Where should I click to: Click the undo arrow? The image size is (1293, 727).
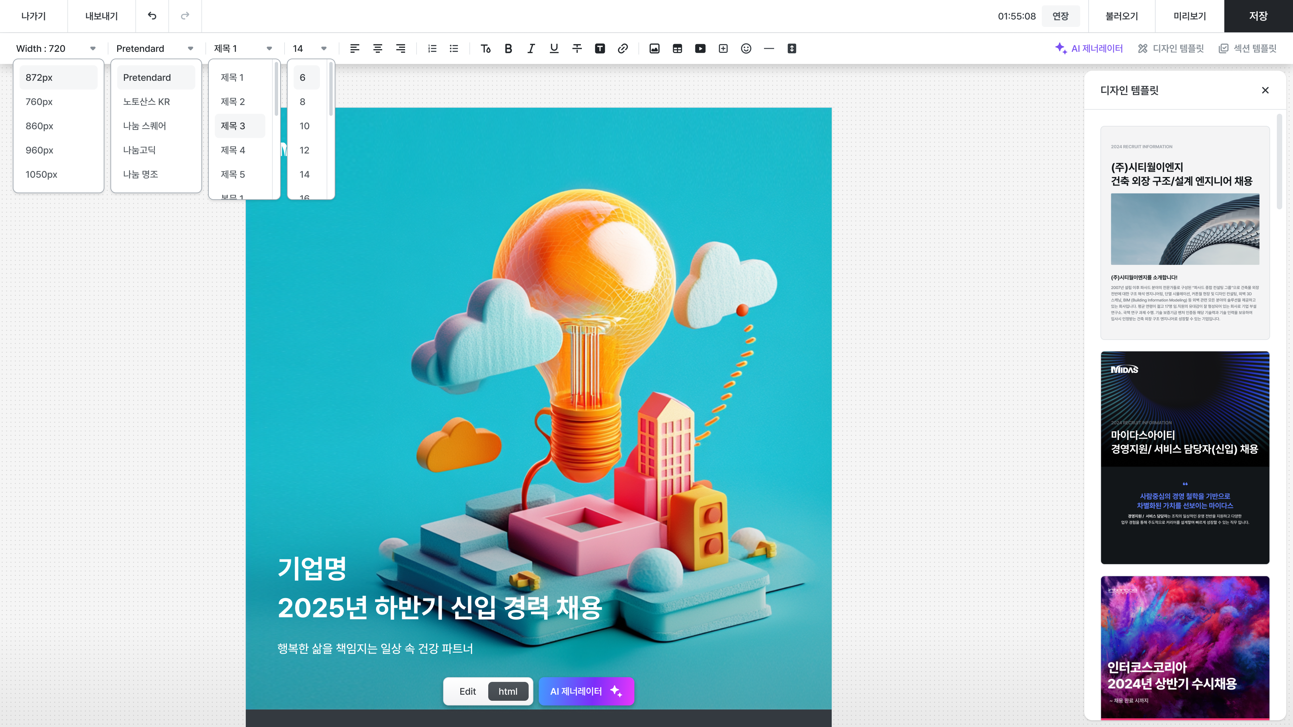tap(152, 15)
